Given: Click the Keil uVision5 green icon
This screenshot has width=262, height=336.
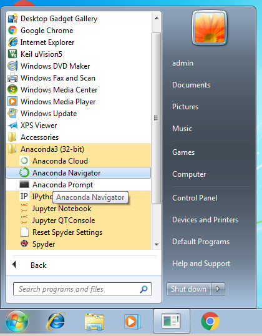Looking at the screenshot, I should 12,54.
